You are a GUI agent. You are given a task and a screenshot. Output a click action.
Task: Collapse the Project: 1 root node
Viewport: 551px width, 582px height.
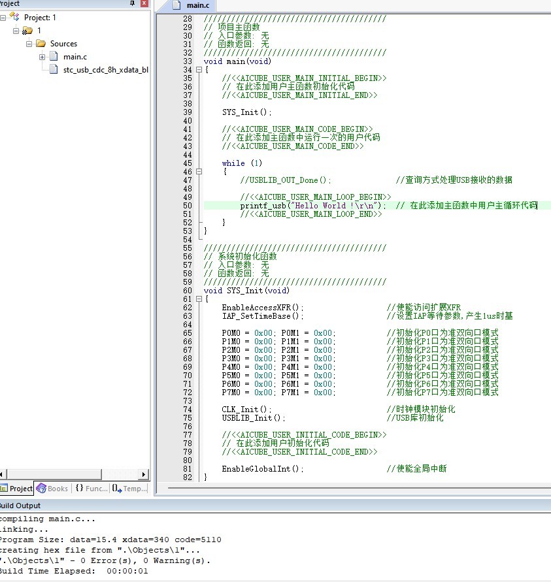tap(3, 18)
